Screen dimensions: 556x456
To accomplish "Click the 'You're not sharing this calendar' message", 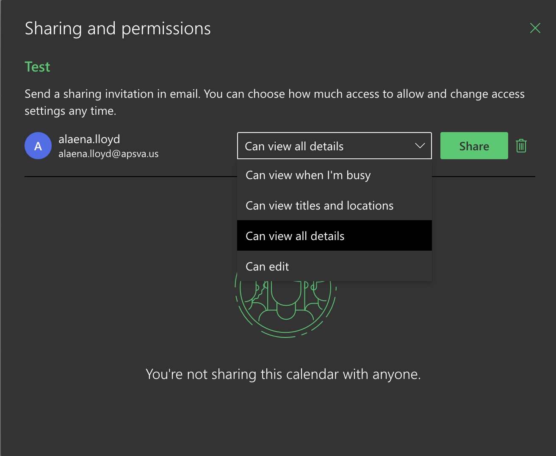I will pos(283,374).
